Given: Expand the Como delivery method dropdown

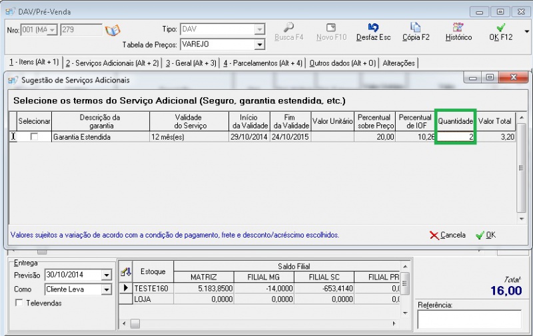Looking at the screenshot, I should (107, 290).
